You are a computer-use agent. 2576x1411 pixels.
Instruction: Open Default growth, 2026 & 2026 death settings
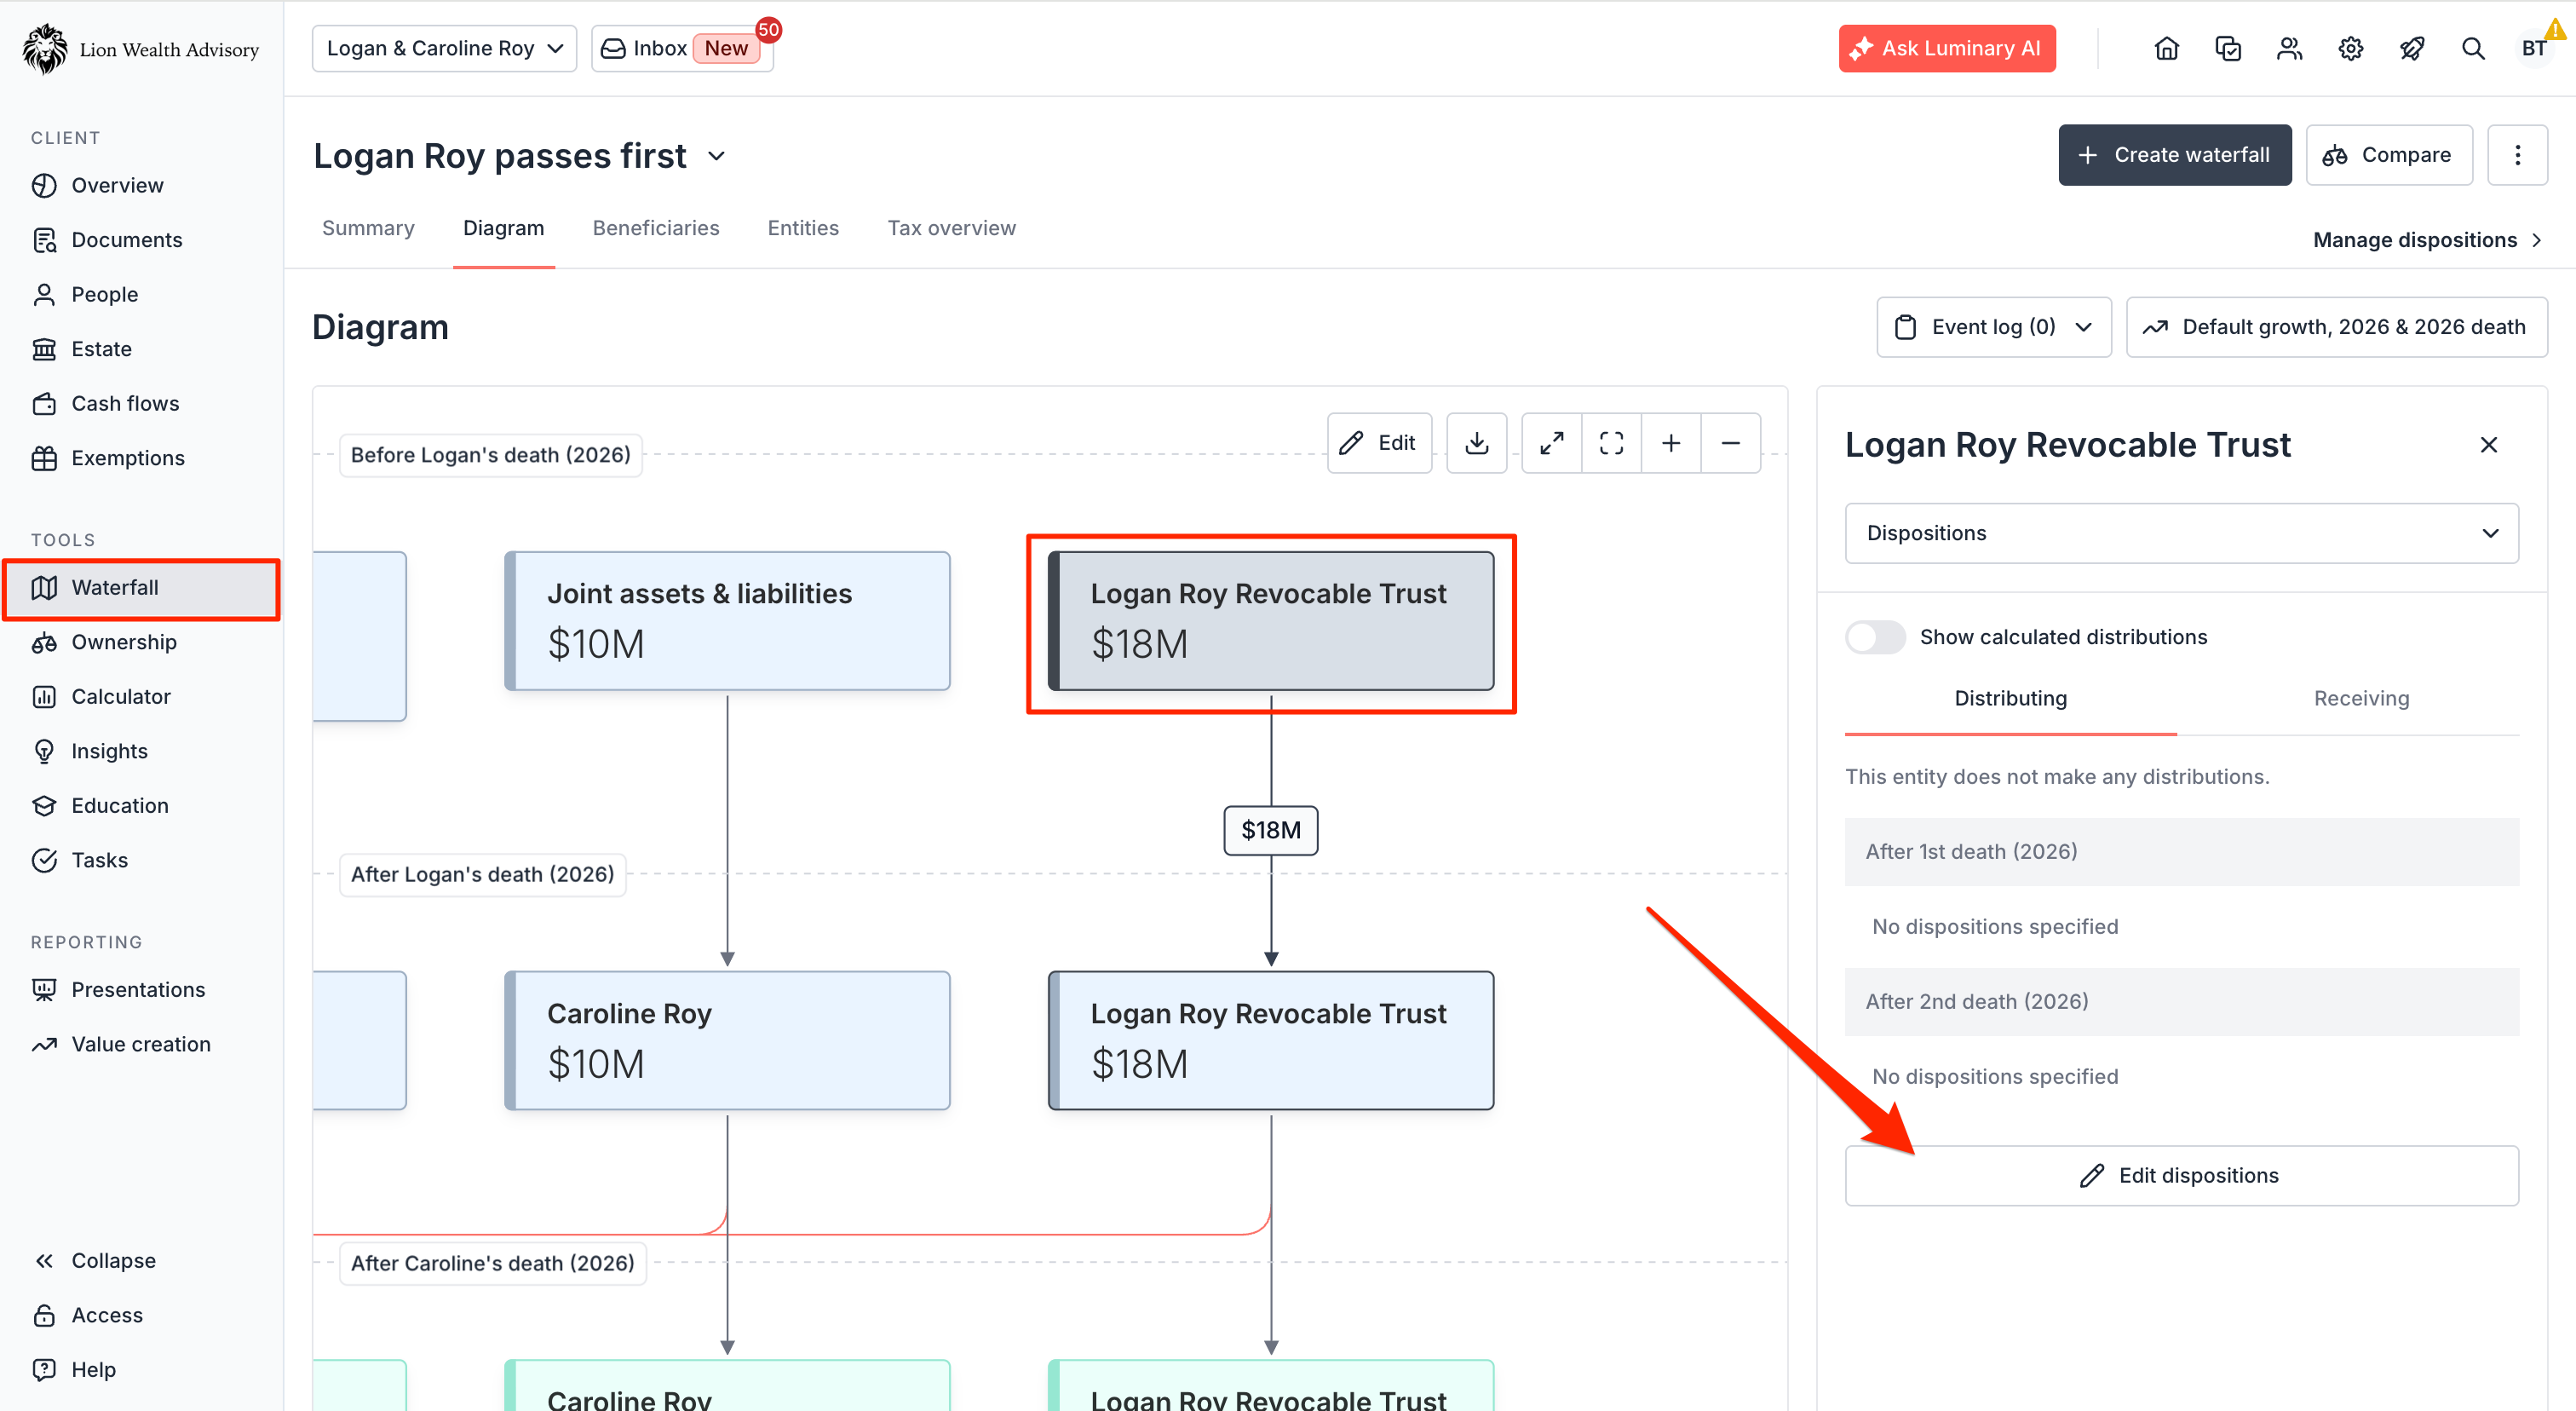[2336, 327]
